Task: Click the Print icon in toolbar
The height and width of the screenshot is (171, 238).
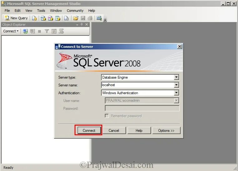Action: coord(90,18)
